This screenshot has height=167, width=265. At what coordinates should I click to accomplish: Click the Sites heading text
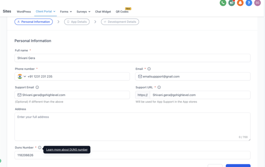(7, 11)
